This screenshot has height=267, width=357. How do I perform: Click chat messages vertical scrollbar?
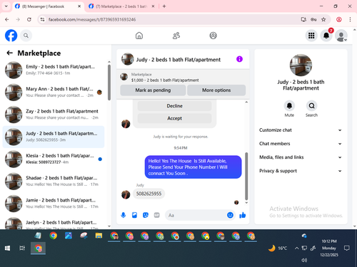tap(246, 176)
